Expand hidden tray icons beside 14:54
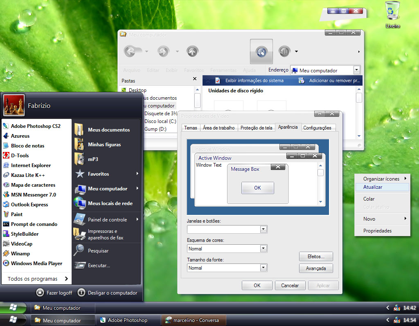The height and width of the screenshot is (326, 419). (388, 320)
